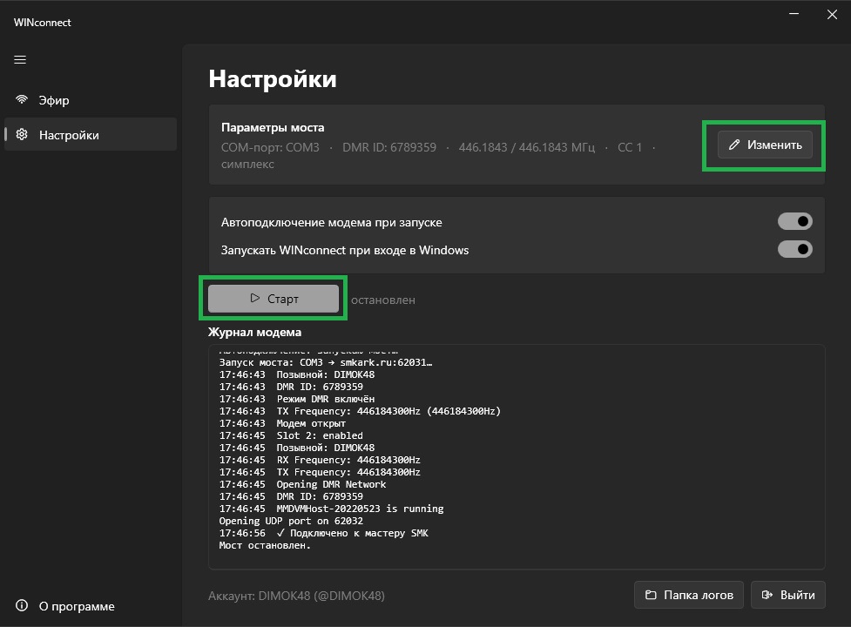Click the play triangle icon on Старт
851x627 pixels.
tap(254, 299)
